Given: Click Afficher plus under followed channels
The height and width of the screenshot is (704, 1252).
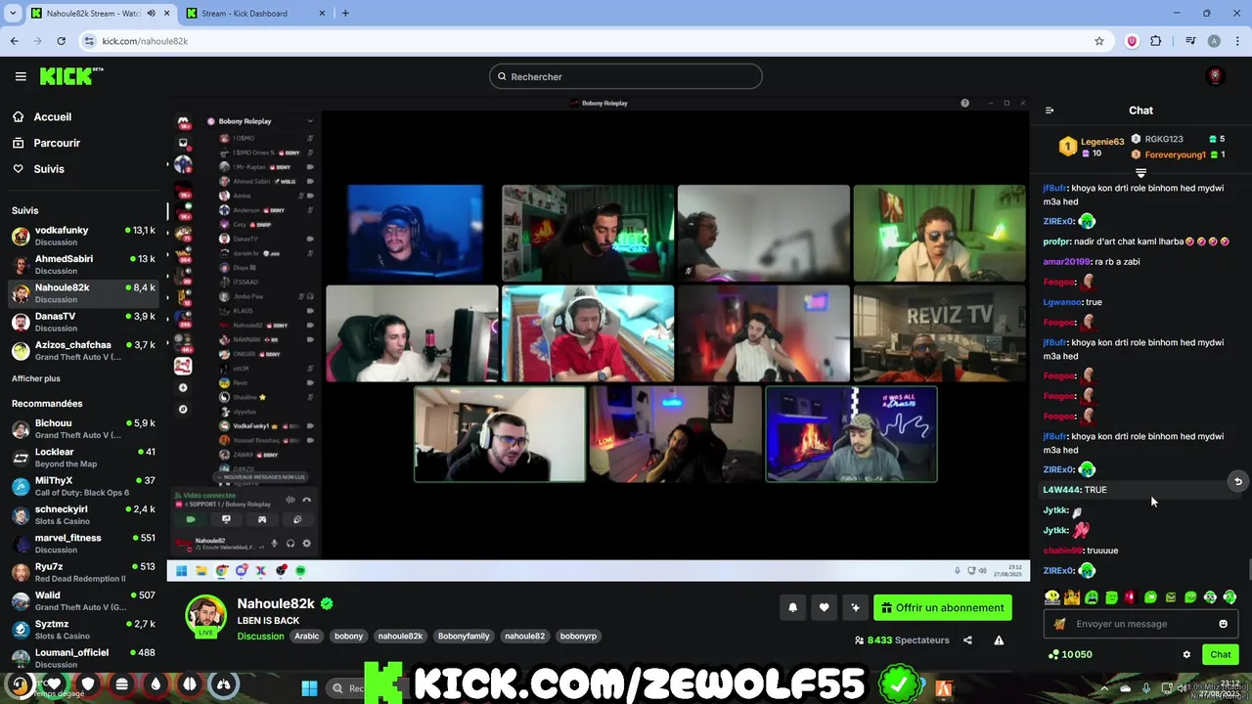Looking at the screenshot, I should tap(36, 378).
